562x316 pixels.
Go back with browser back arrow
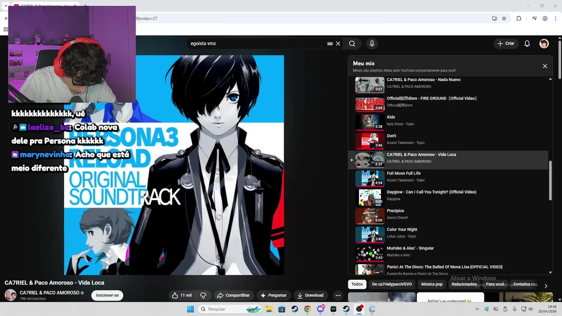pos(6,18)
